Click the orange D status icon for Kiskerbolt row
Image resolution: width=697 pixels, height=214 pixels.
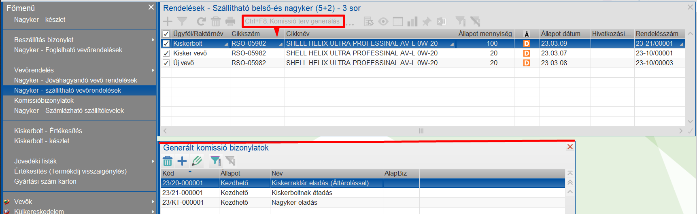(x=527, y=43)
